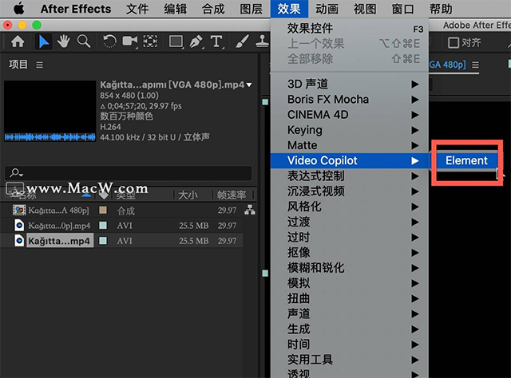This screenshot has width=511, height=378.
Task: Open the 扭曲 effects category
Action: click(x=350, y=298)
